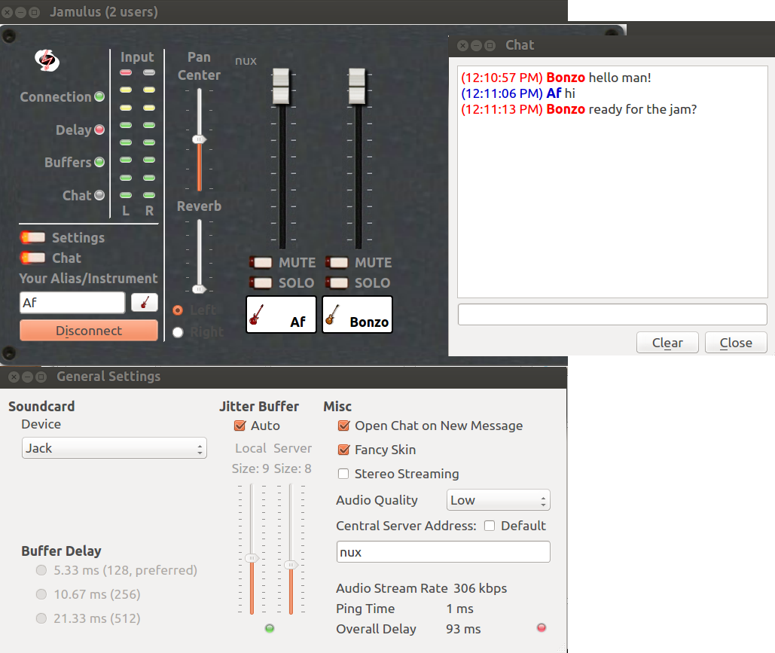The width and height of the screenshot is (775, 653).
Task: Click the Chat window title bar
Action: click(x=612, y=45)
